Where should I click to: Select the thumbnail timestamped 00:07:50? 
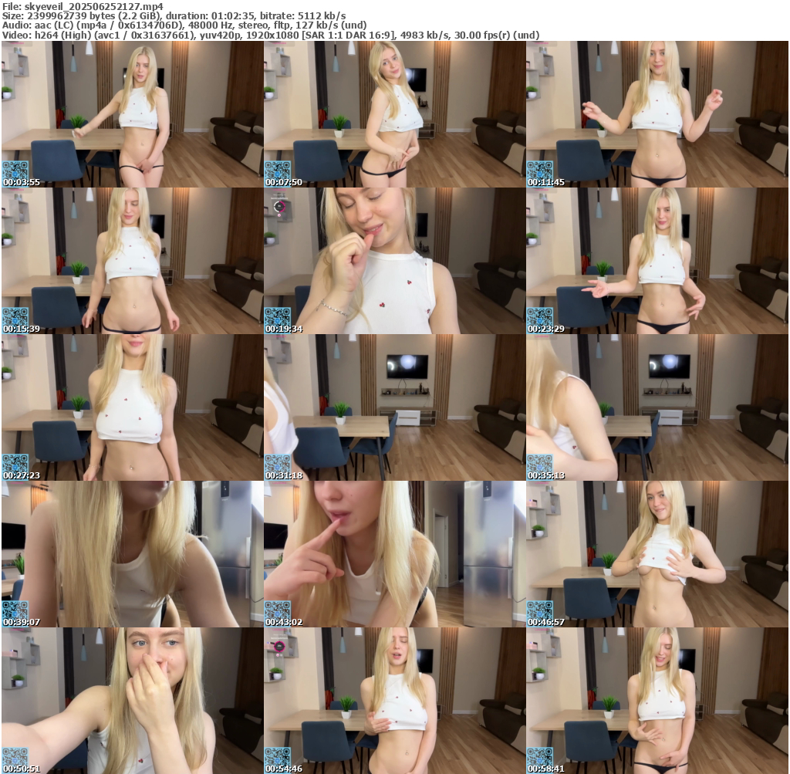pyautogui.click(x=394, y=113)
